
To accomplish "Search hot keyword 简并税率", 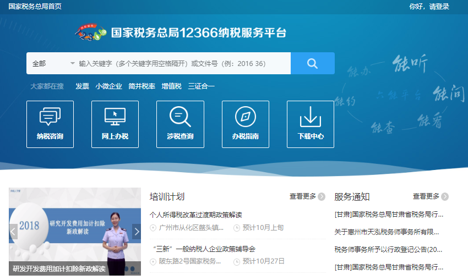I will [x=142, y=86].
